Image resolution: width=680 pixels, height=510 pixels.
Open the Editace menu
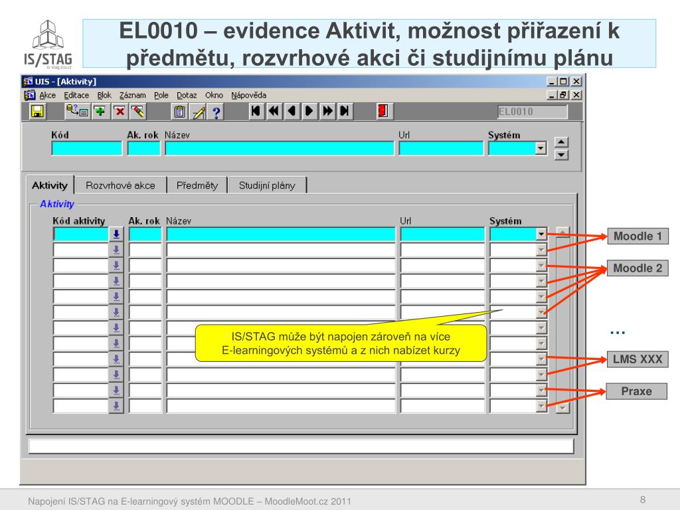76,95
